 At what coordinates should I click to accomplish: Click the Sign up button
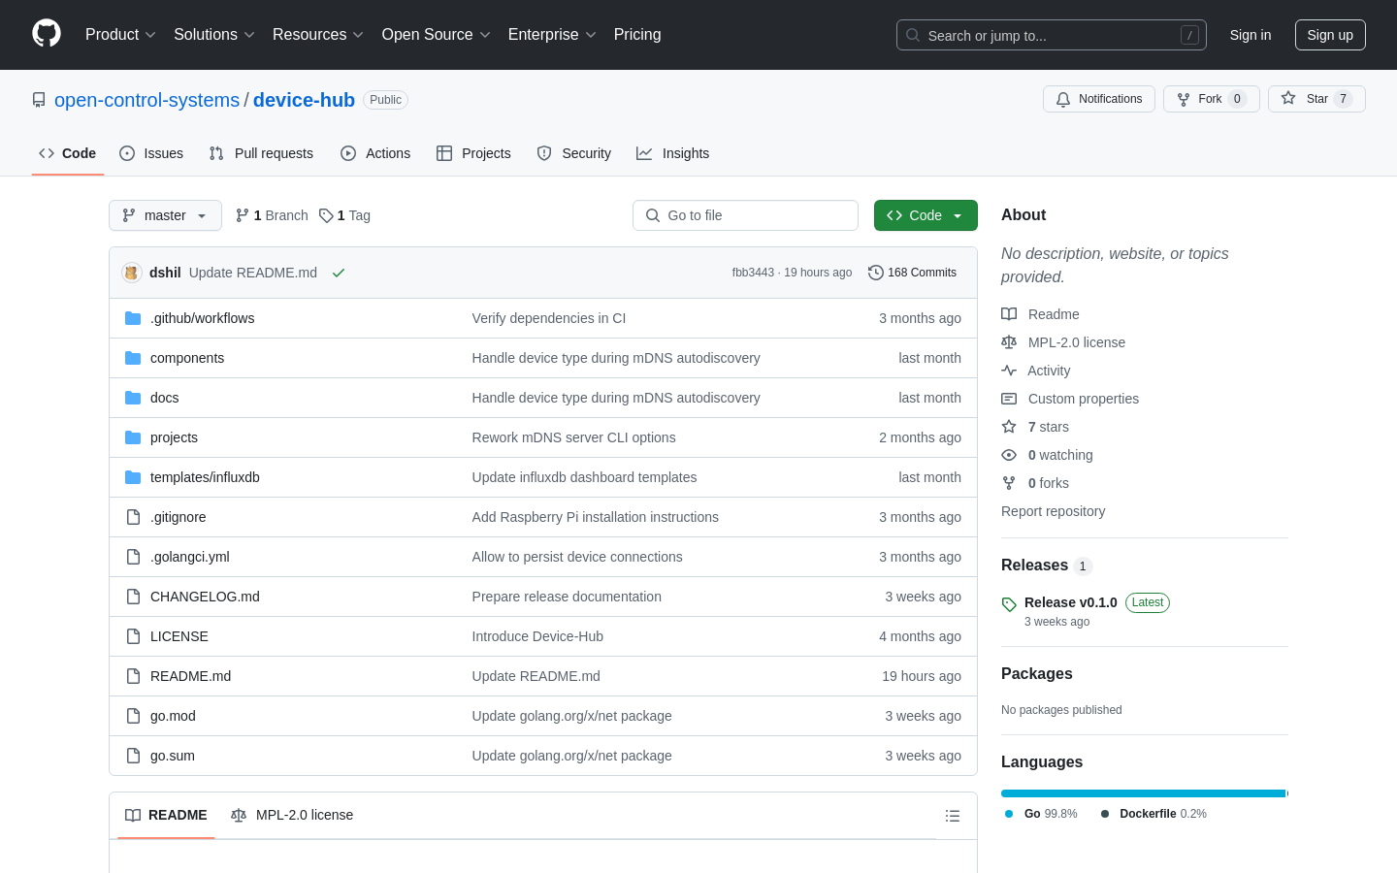(1330, 35)
